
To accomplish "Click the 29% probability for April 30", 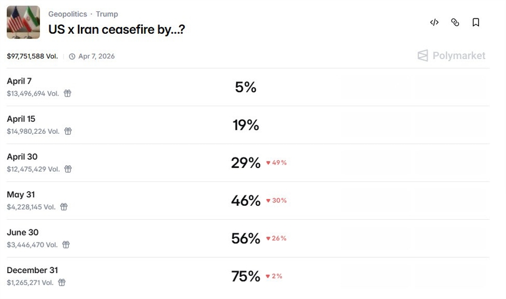I will pyautogui.click(x=246, y=163).
